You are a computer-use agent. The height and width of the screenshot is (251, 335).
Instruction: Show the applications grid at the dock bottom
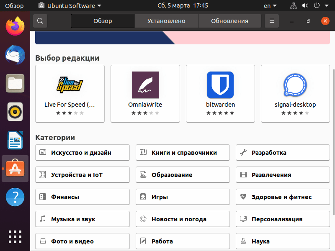tap(15, 236)
